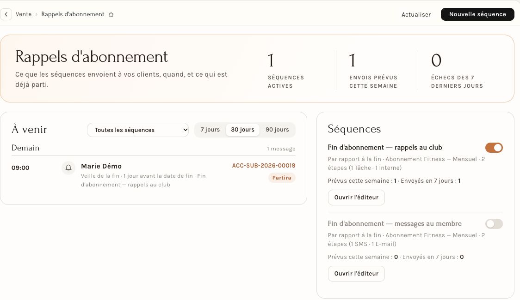Open the editor for messages au membre
The width and height of the screenshot is (520, 300).
point(356,274)
